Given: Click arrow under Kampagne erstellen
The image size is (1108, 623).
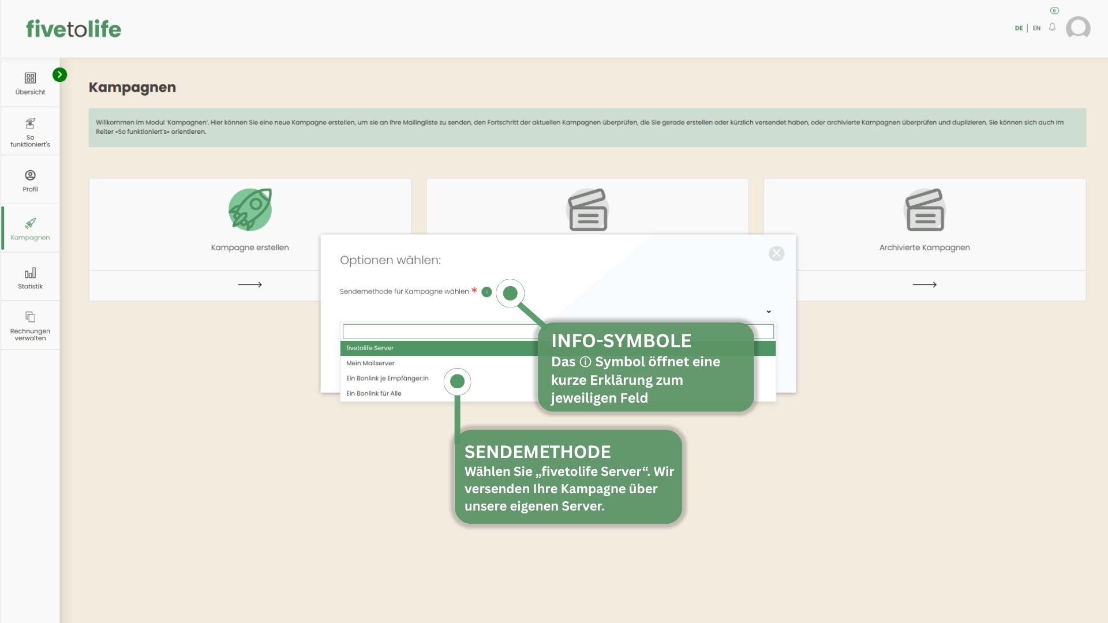Looking at the screenshot, I should click(250, 284).
